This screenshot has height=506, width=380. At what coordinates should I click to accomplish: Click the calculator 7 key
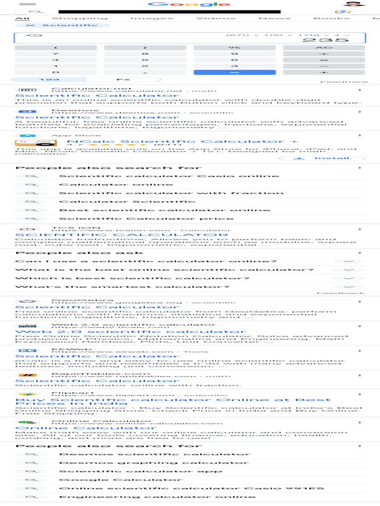pos(55,54)
